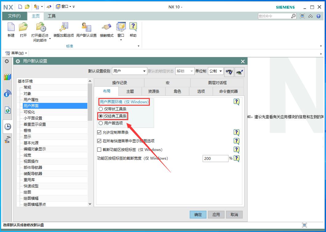This screenshot has width=326, height=232.
Task: Click the 帮助 help icon in ribbon
Action: pyautogui.click(x=133, y=28)
